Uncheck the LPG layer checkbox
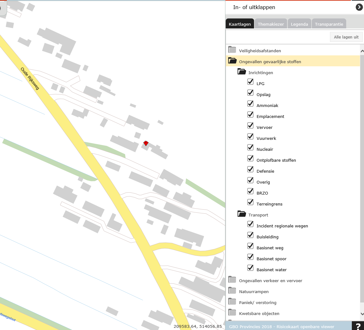The height and width of the screenshot is (330, 364). click(x=250, y=82)
